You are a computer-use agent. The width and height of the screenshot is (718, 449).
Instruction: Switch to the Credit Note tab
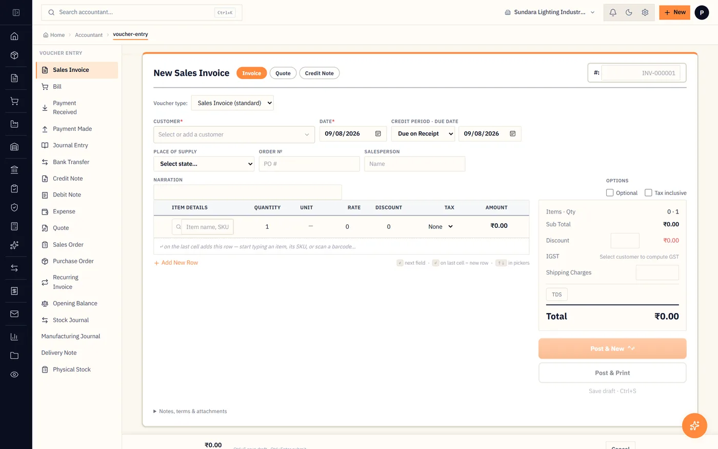click(x=319, y=73)
